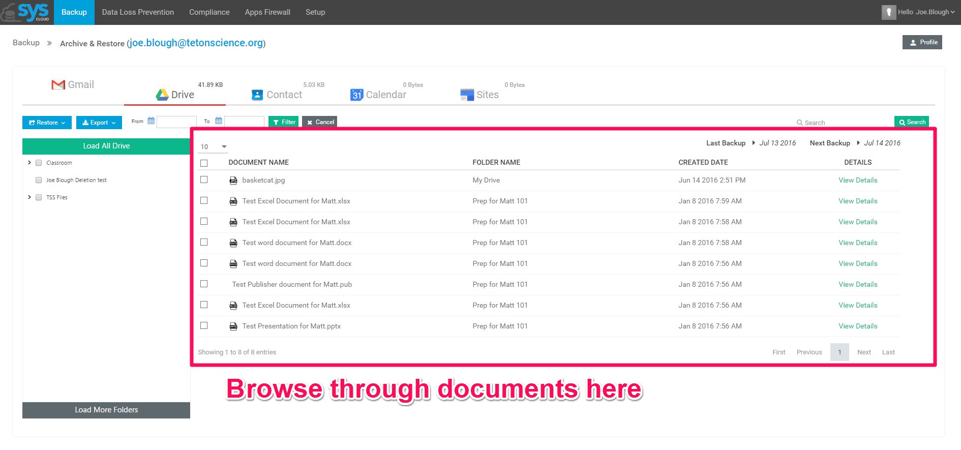The image size is (961, 450).
Task: Select the basketcat.jpg row checkbox
Action: click(204, 179)
